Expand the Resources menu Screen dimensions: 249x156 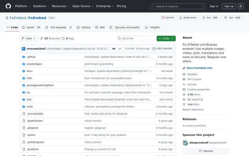point(61,6)
